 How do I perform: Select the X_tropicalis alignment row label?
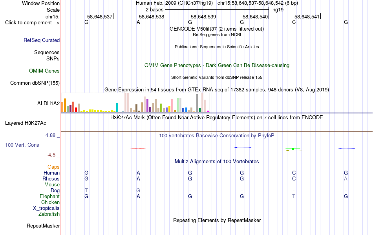(x=46, y=208)
